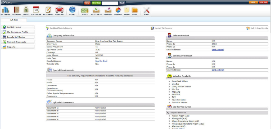
Task: Go to LA Net Home in sidebar
Action: pyautogui.click(x=18, y=27)
